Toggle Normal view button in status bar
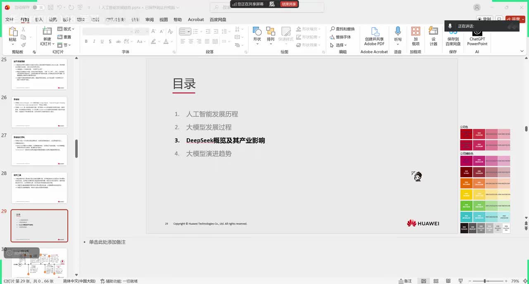Image resolution: width=529 pixels, height=284 pixels. pos(424,281)
